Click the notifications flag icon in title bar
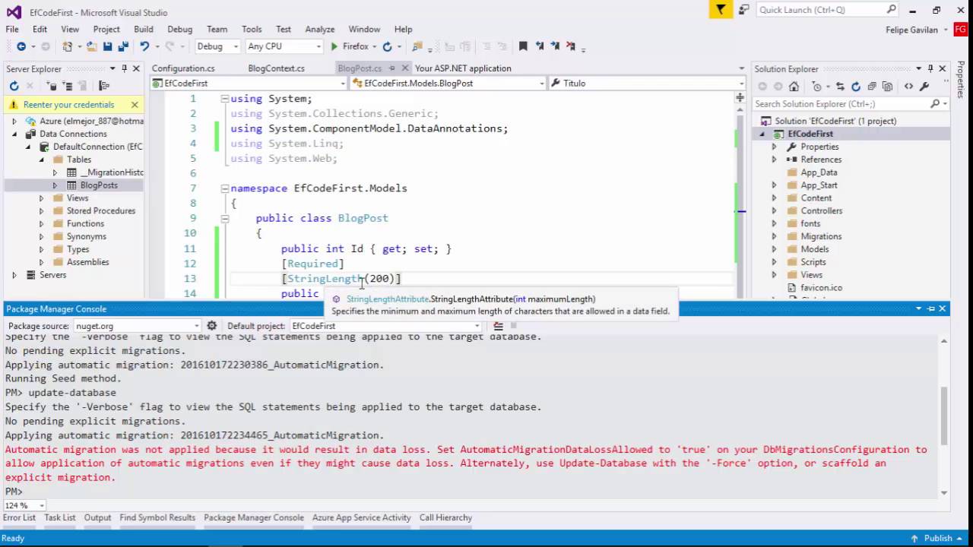Viewport: 973px width, 547px height. click(721, 10)
